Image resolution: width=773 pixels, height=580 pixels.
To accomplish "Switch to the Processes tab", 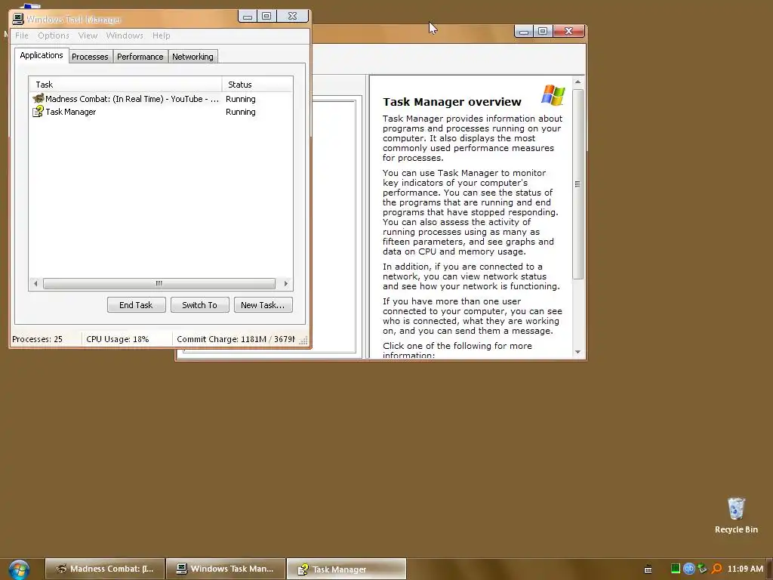I will pyautogui.click(x=90, y=57).
